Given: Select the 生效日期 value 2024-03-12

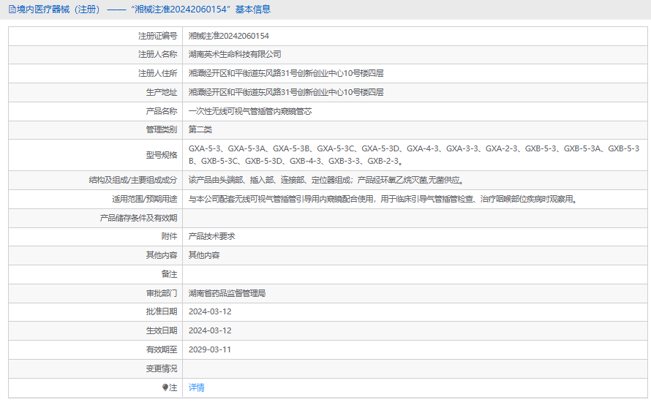Looking at the screenshot, I should click(210, 330).
